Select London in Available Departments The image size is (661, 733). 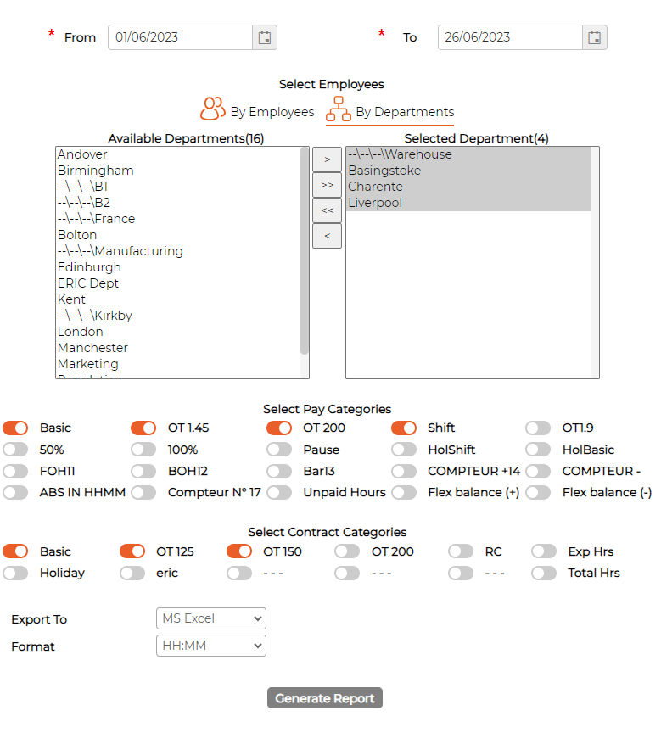point(178,332)
